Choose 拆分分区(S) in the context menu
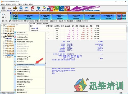Screen dimensions: 128x94 pos(29,61)
